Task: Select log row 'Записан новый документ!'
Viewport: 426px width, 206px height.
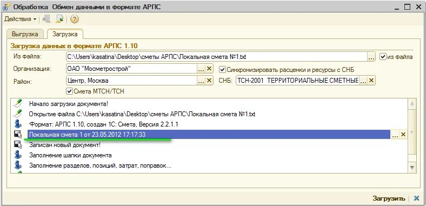Action: pos(209,145)
